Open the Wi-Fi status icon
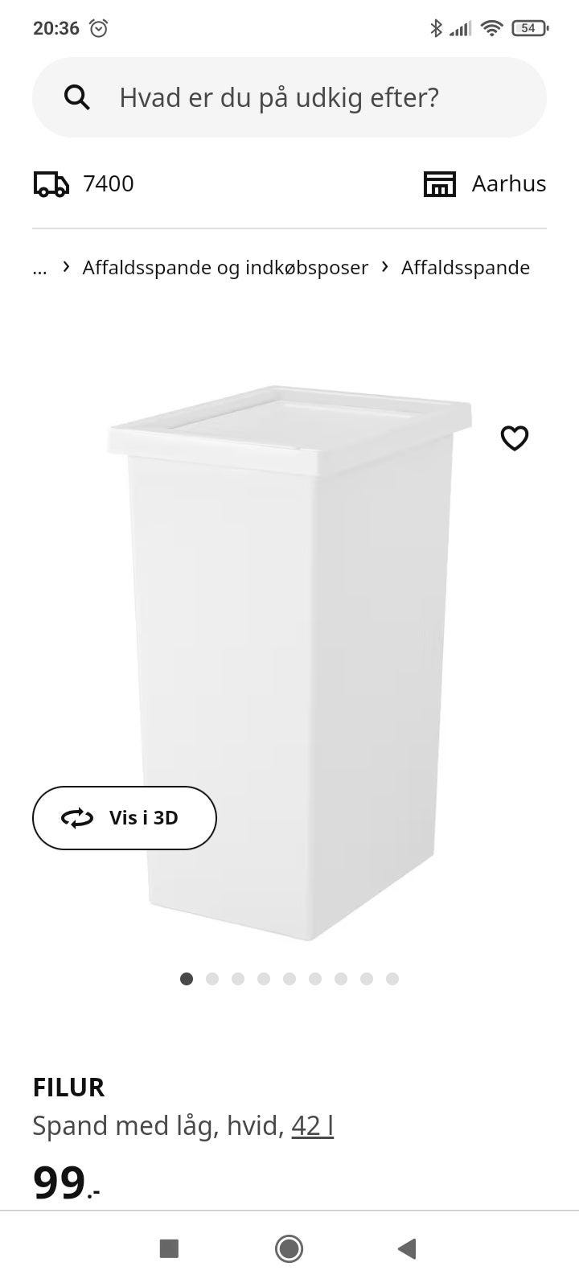 491,28
